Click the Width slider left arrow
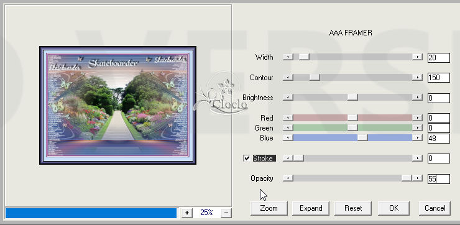Viewport: 460px width, 225px height. (x=288, y=57)
